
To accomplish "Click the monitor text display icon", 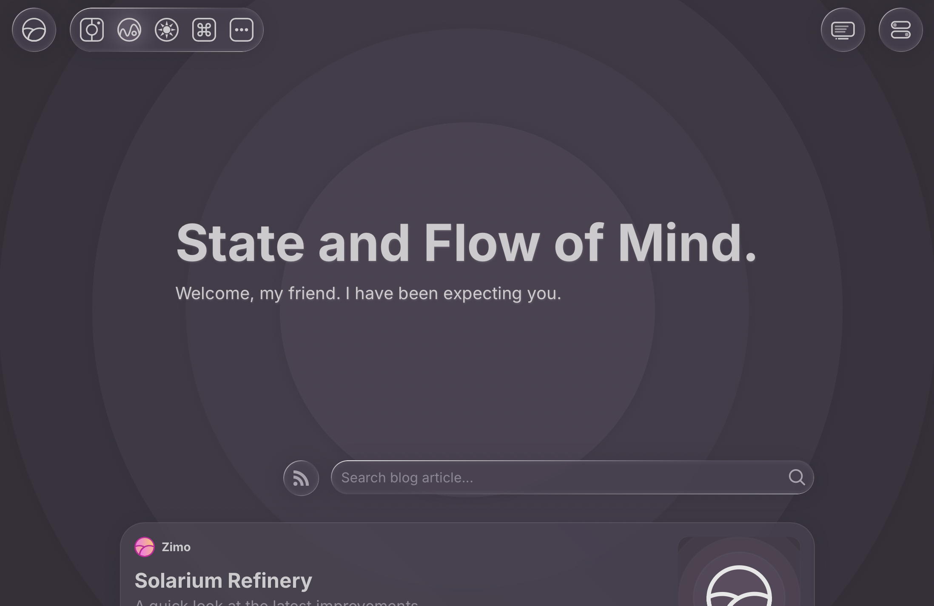I will pos(843,30).
